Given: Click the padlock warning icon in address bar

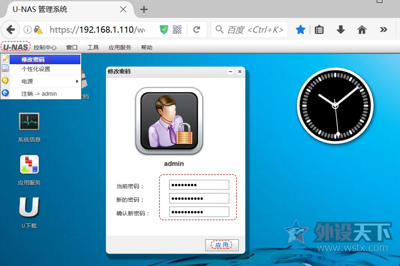Looking at the screenshot, I should (x=38, y=30).
